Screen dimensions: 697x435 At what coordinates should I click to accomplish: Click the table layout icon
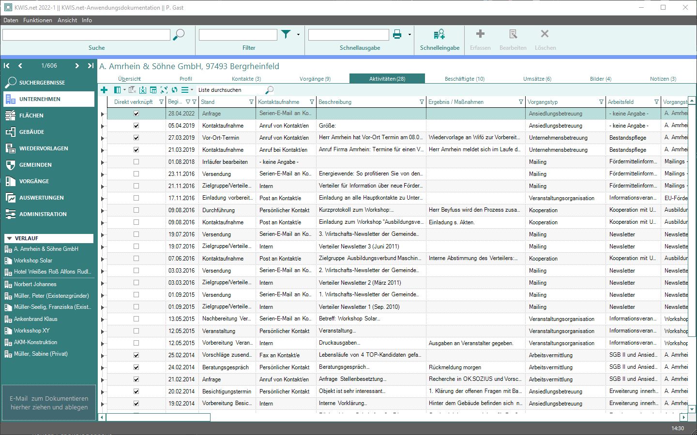click(x=153, y=90)
